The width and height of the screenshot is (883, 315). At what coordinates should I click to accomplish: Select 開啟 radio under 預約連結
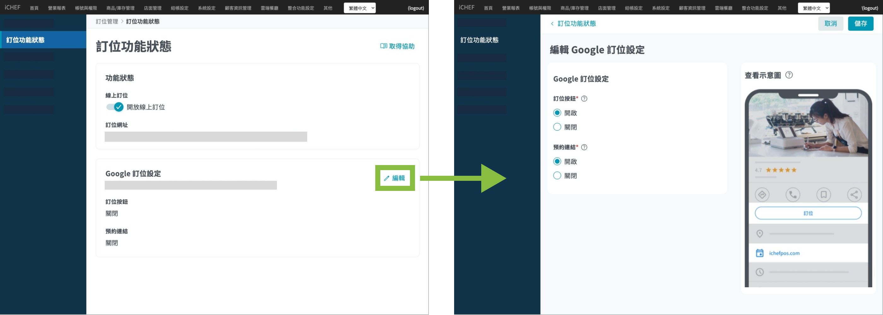557,161
